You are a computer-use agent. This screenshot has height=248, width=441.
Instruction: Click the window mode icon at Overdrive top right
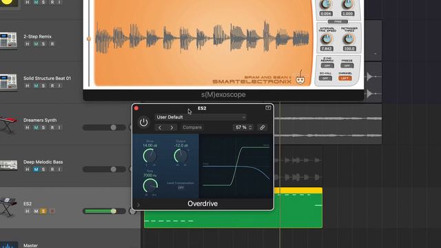click(x=268, y=108)
